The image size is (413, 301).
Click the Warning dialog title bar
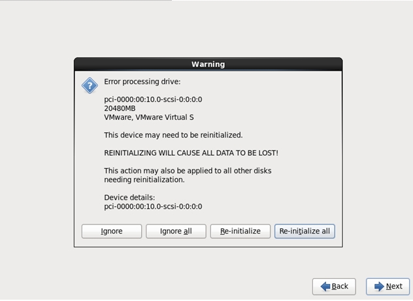(208, 64)
